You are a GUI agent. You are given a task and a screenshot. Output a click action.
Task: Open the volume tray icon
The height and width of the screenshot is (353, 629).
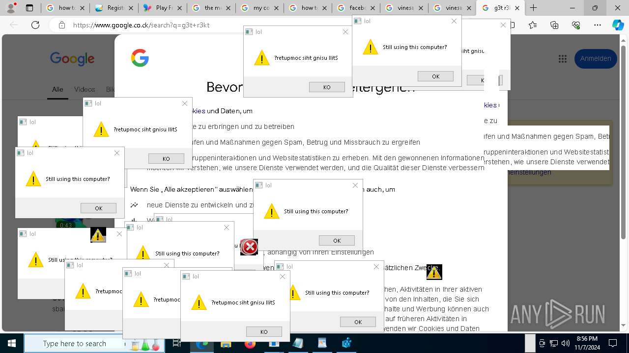point(565,343)
